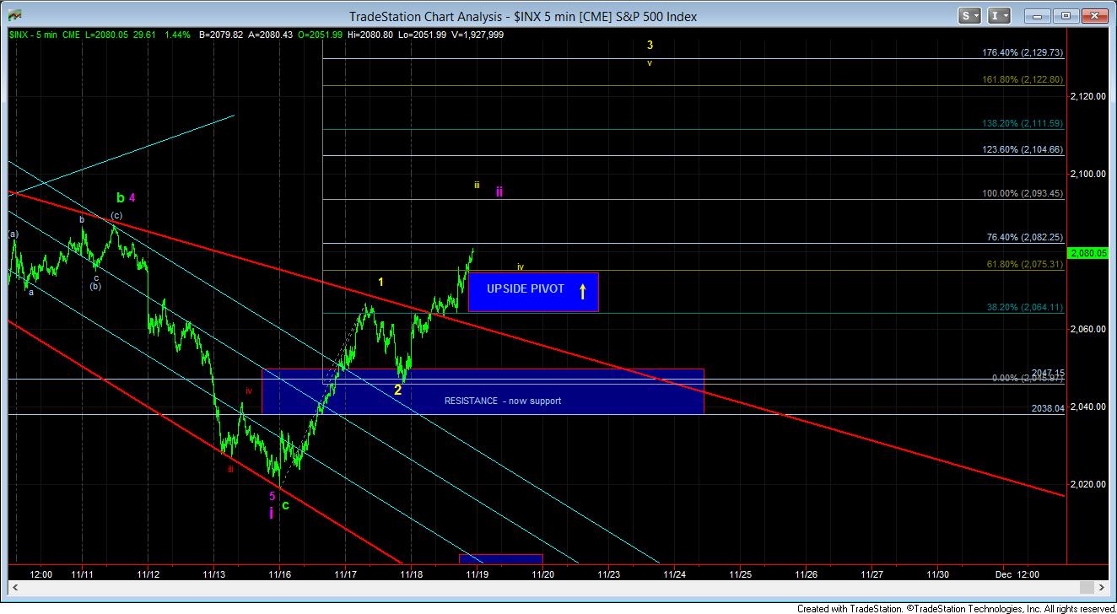Select the yellow wave 1 label
This screenshot has height=614, width=1117.
coord(380,282)
